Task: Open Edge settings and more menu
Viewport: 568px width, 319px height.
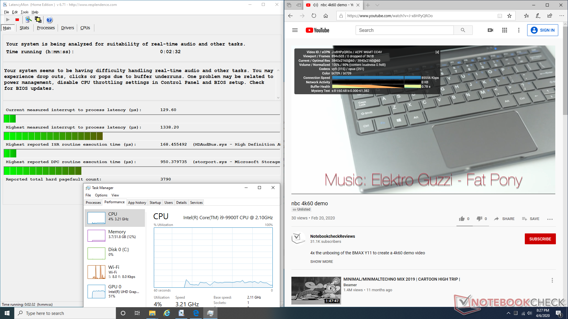Action: (x=561, y=16)
